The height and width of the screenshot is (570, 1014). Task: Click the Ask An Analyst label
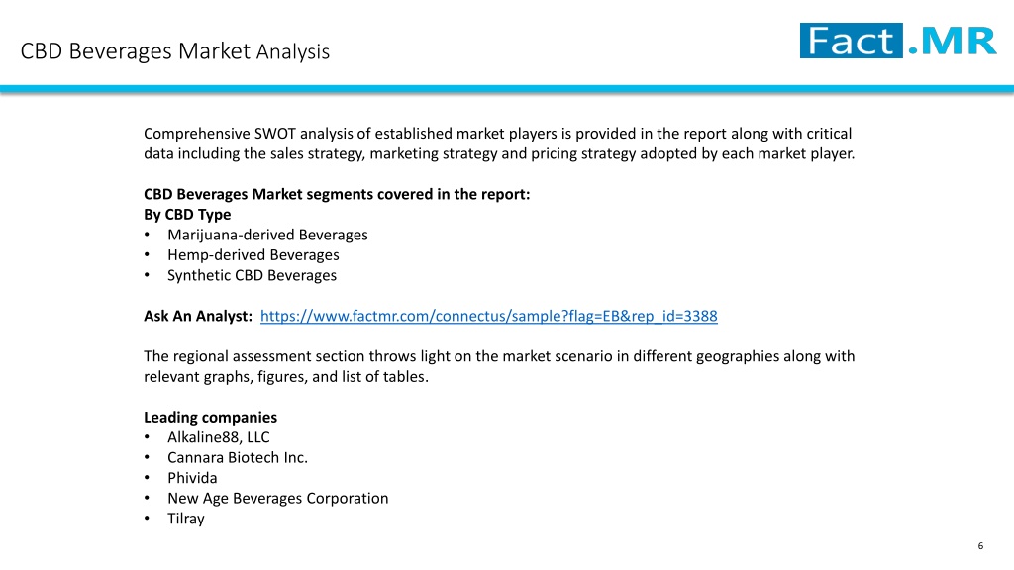[x=198, y=316]
